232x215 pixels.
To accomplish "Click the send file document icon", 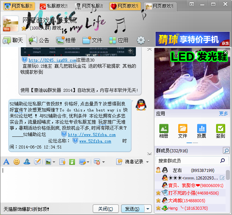I will pos(62,162).
